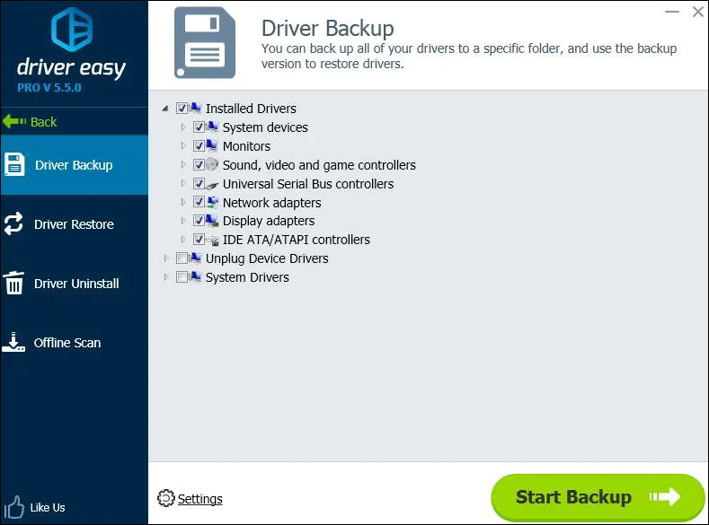709x525 pixels.
Task: Uncheck the System devices checkbox
Action: point(199,127)
